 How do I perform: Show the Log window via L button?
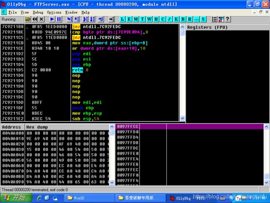point(122,19)
